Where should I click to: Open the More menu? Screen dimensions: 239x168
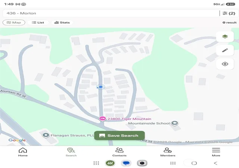coord(216,152)
